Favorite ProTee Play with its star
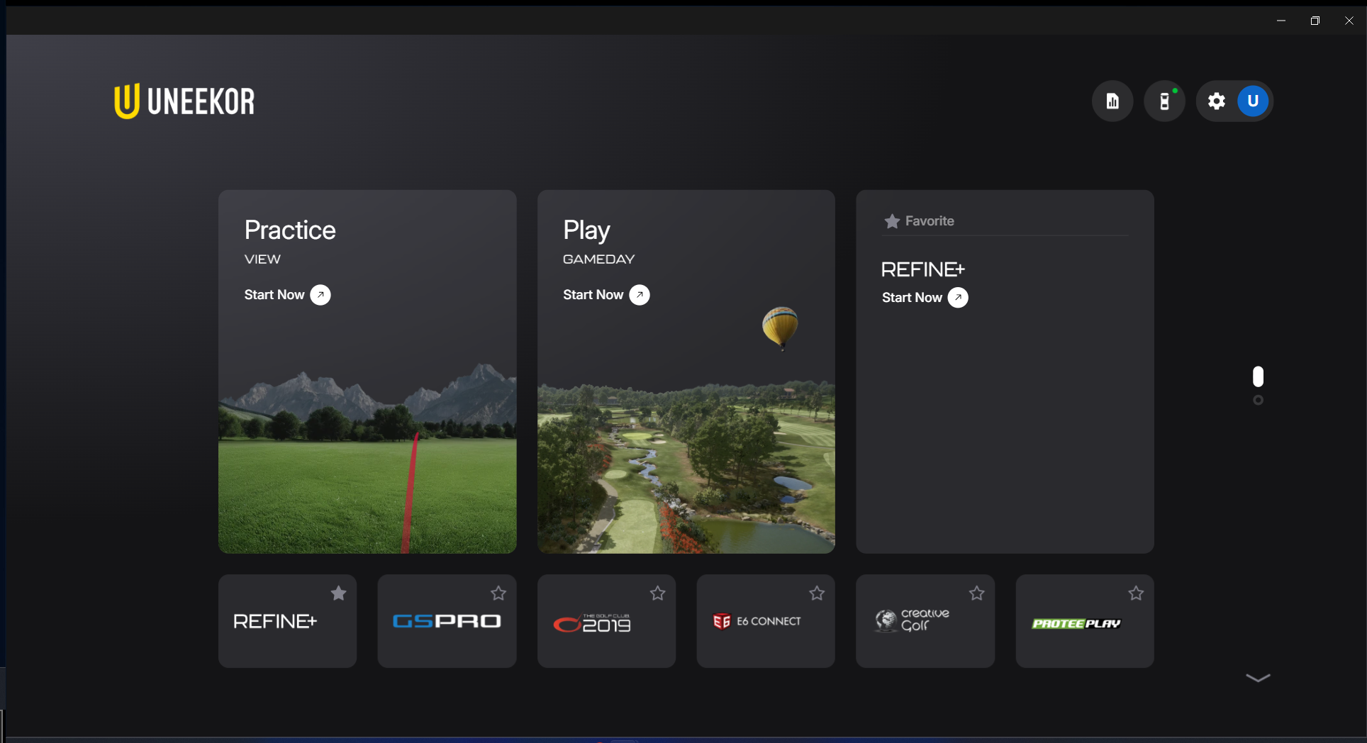 click(x=1136, y=593)
